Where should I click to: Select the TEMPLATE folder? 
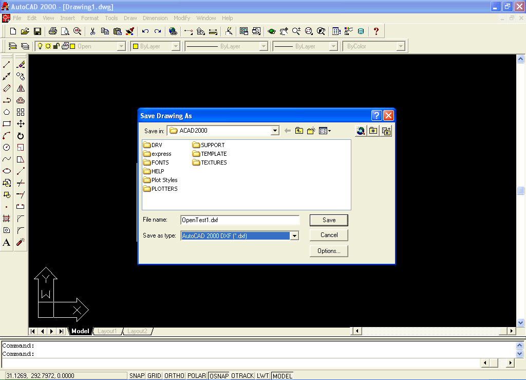210,154
